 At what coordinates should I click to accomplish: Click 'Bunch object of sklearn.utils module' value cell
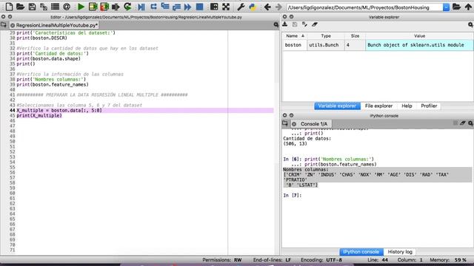(x=419, y=45)
